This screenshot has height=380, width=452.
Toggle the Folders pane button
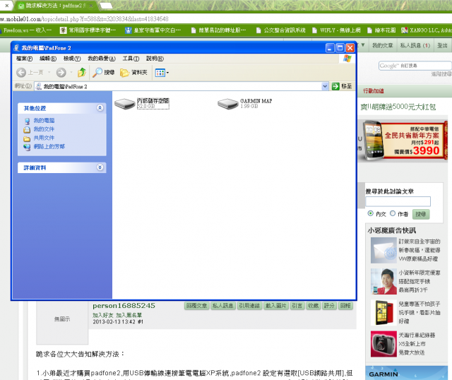coord(133,73)
